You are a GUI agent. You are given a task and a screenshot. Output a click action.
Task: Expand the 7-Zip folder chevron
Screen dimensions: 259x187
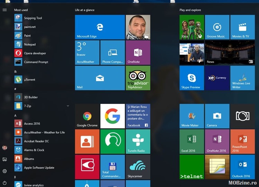68,106
